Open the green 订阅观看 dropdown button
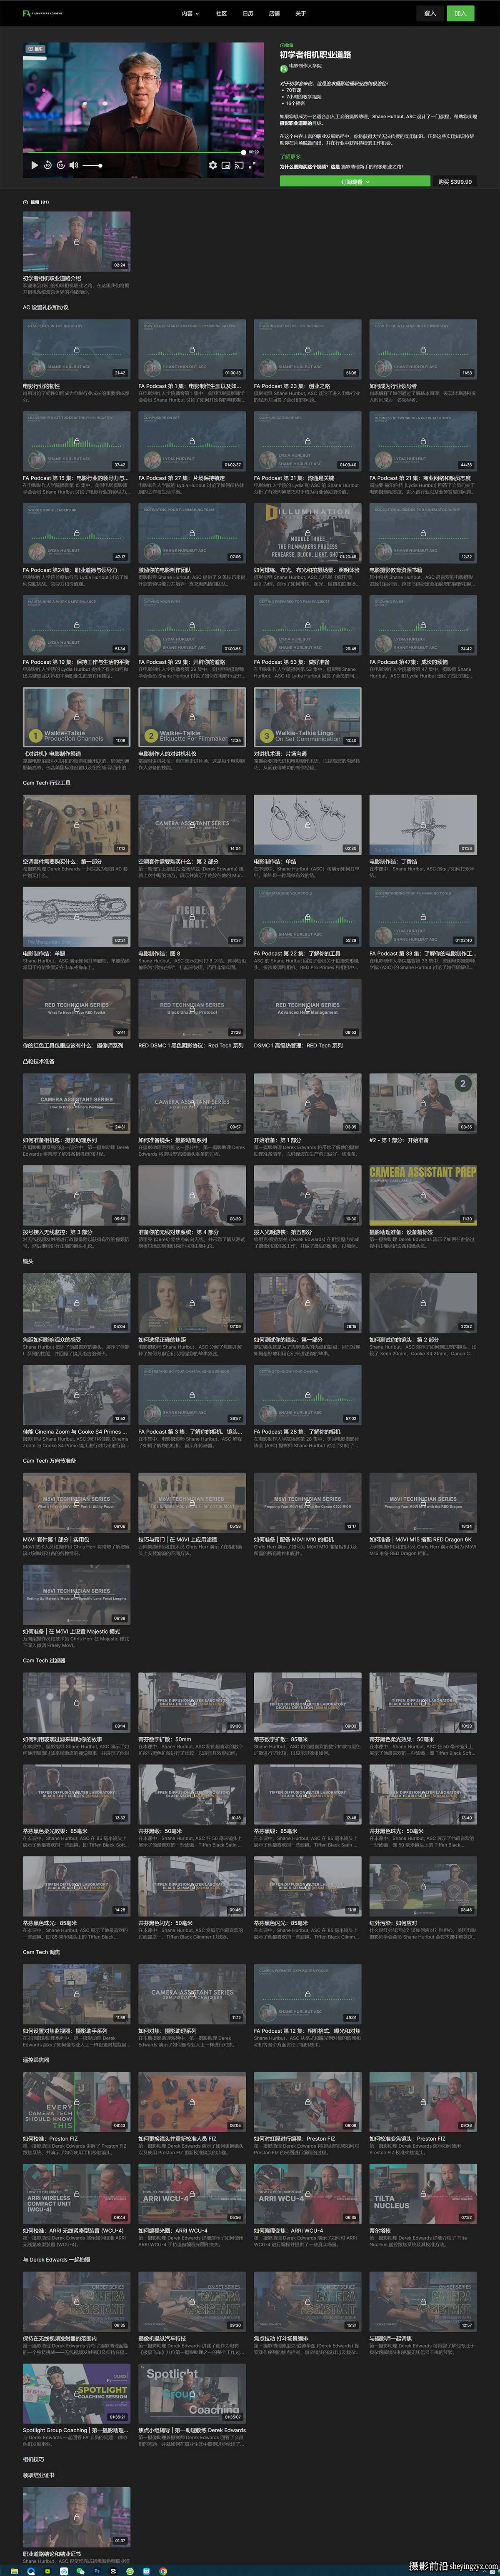The height and width of the screenshot is (2576, 500). [x=355, y=182]
